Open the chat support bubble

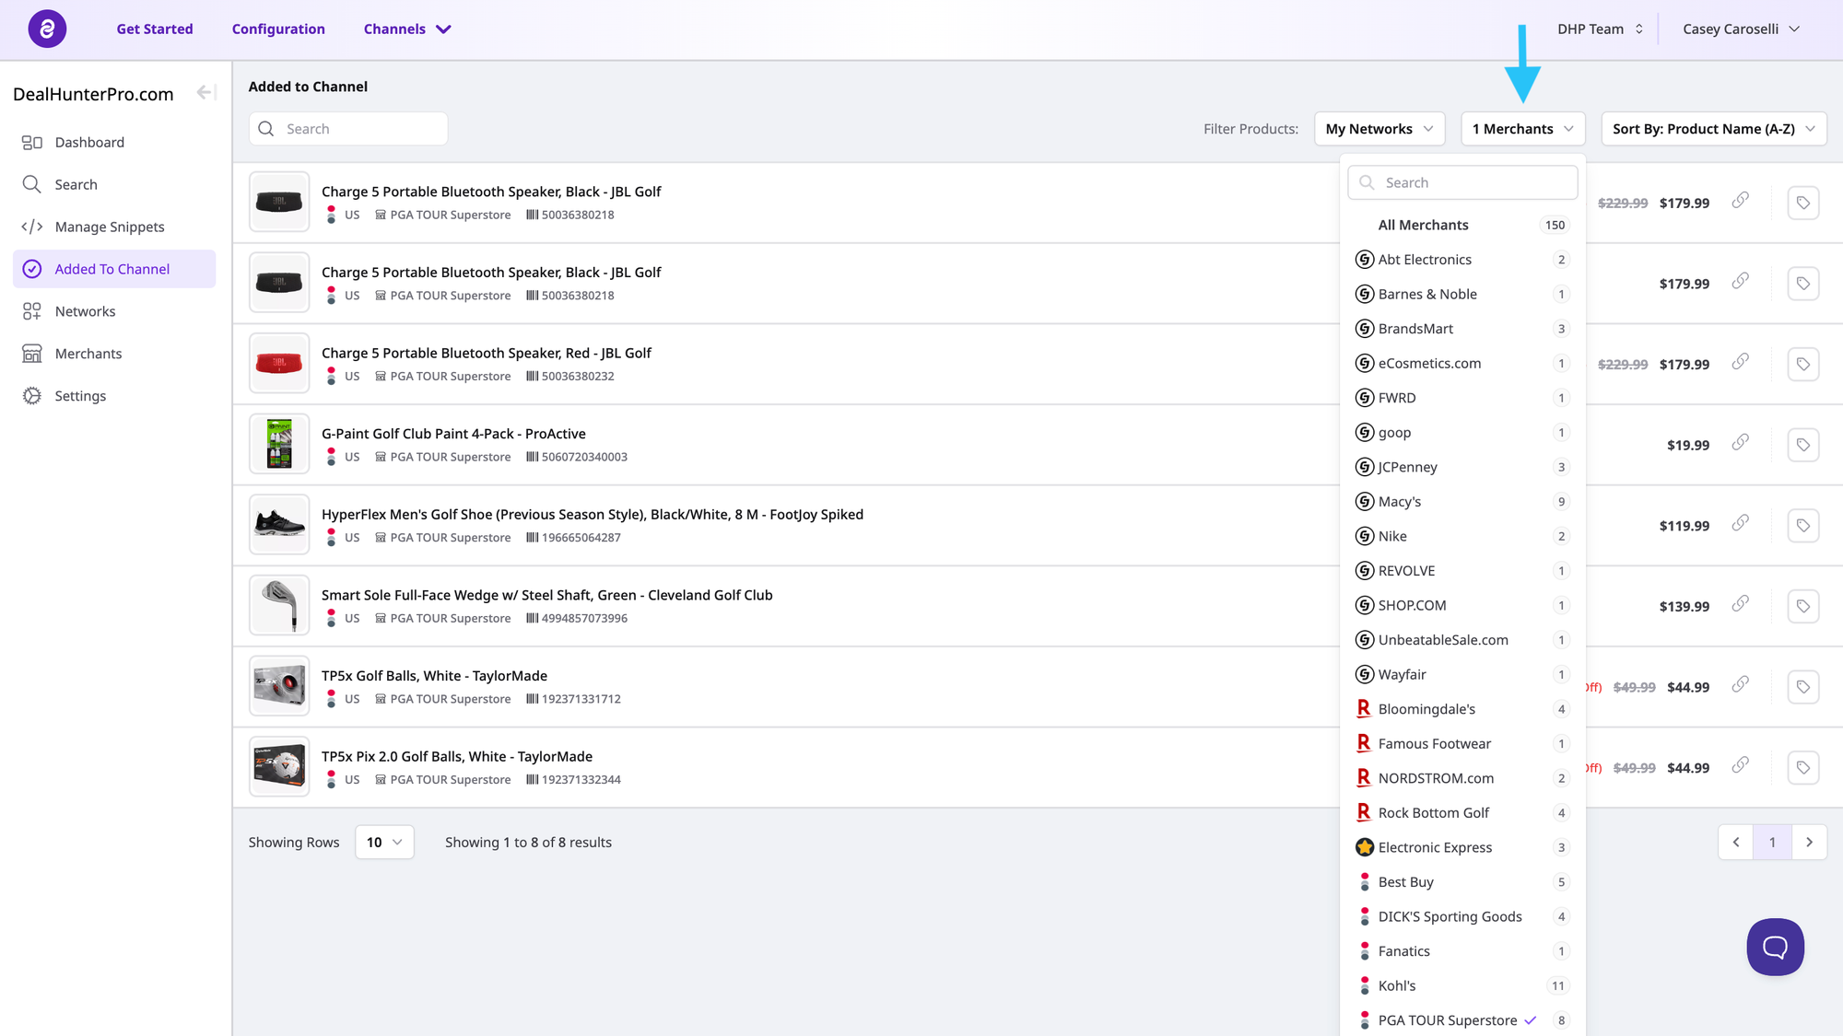1775,947
